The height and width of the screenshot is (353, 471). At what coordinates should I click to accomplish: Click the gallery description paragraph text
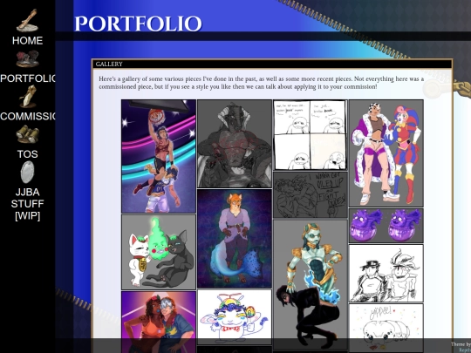click(261, 83)
